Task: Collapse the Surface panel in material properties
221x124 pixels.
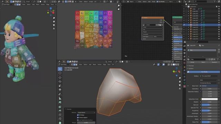Action: (x=191, y=69)
